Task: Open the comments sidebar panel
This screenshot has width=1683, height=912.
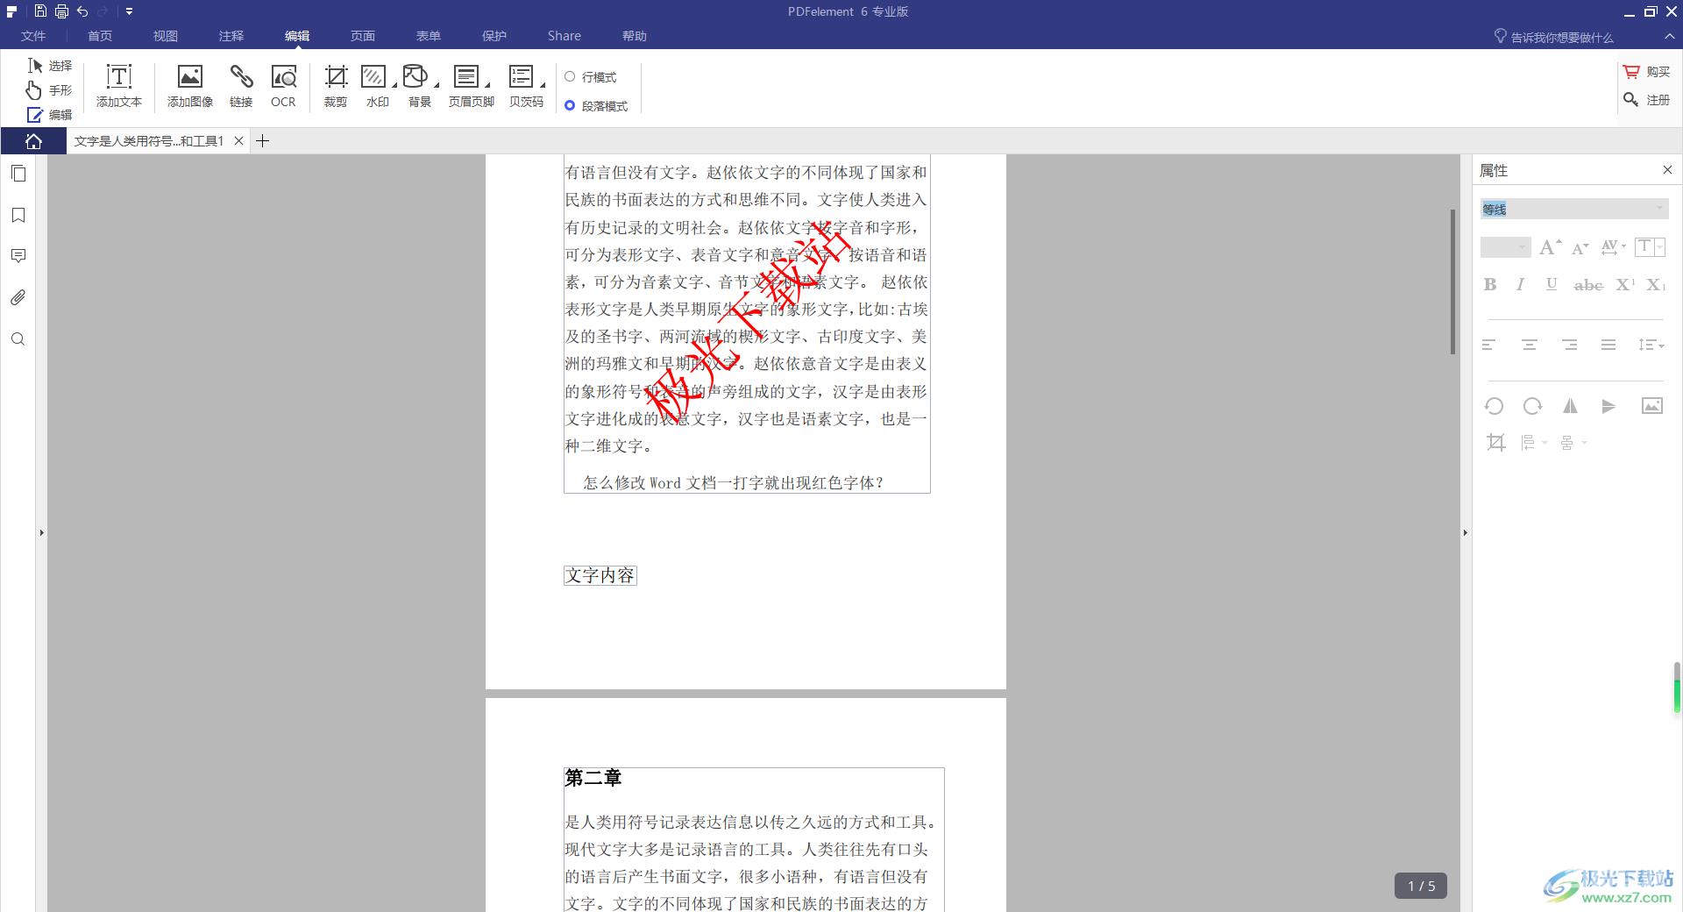Action: click(18, 256)
